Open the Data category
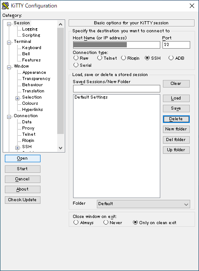 tap(27, 122)
